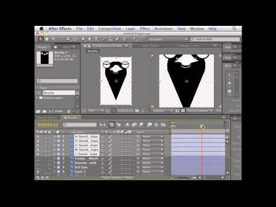Image resolution: width=276 pixels, height=207 pixels.
Task: Select the Eraser tool
Action: [x=117, y=39]
